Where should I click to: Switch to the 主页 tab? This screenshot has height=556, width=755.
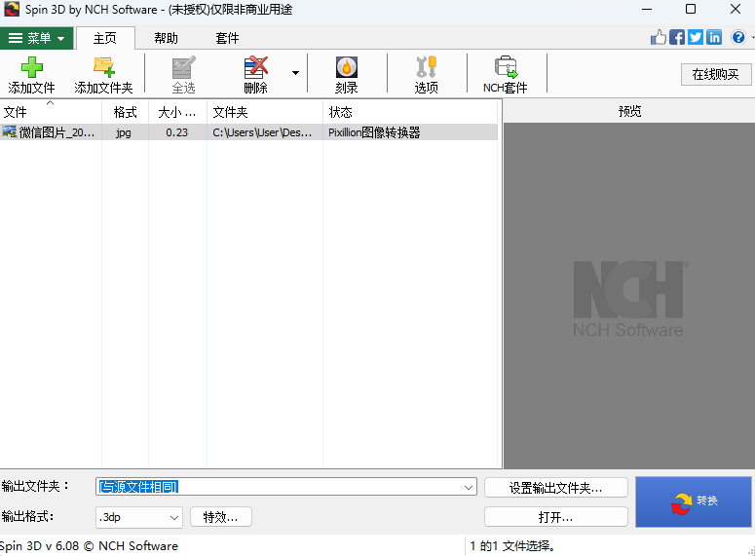point(105,38)
